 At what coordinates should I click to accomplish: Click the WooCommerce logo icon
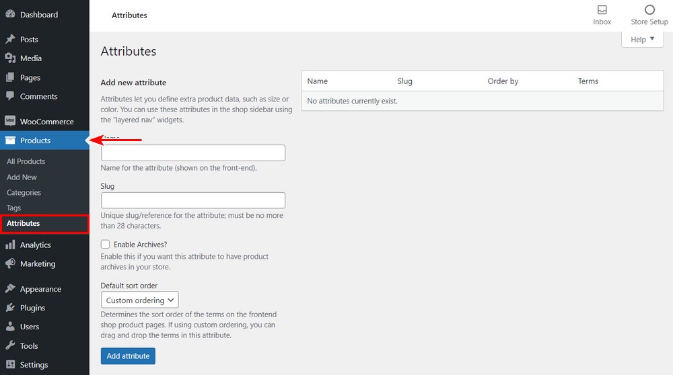tap(10, 121)
